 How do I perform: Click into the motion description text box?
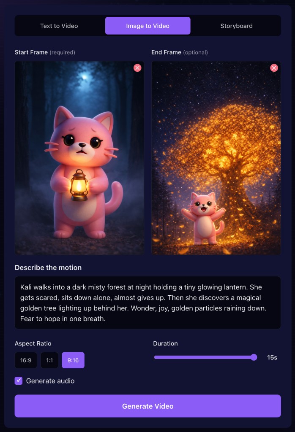click(x=147, y=302)
